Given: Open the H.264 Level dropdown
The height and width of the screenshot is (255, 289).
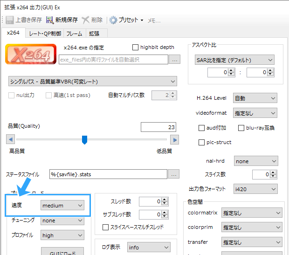Looking at the screenshot, I should click(255, 98).
